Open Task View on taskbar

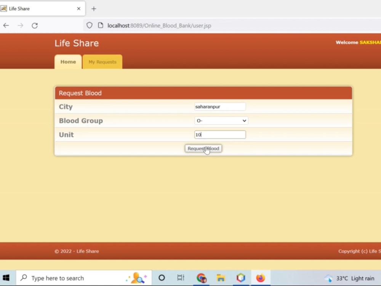181,278
